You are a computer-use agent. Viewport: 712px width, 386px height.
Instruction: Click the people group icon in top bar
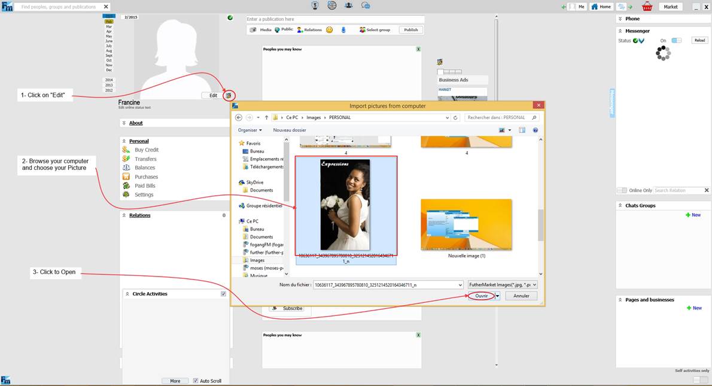348,5
